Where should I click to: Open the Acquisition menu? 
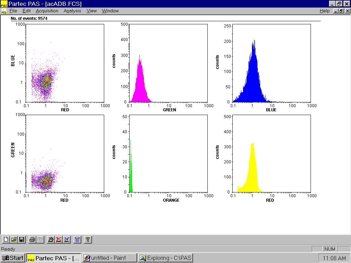pyautogui.click(x=47, y=11)
